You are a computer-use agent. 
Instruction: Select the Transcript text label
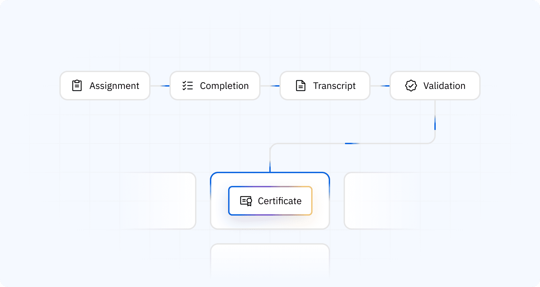point(334,86)
